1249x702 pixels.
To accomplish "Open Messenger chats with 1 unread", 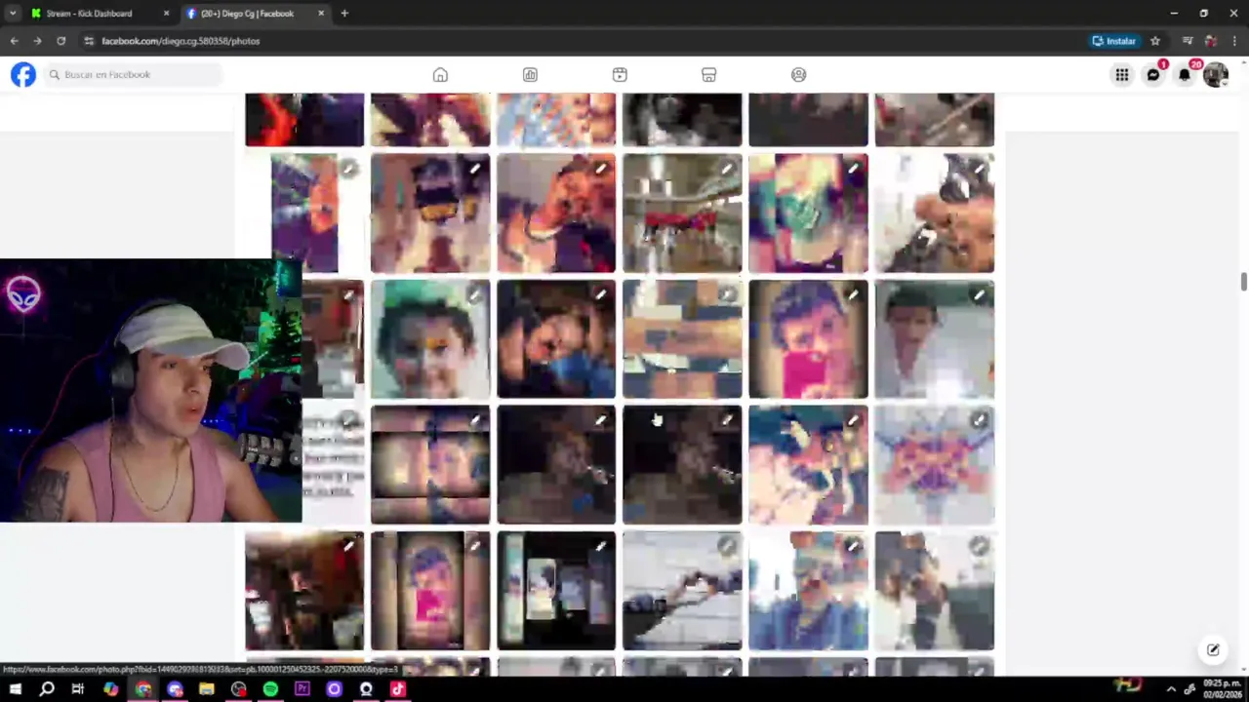I will tap(1153, 75).
